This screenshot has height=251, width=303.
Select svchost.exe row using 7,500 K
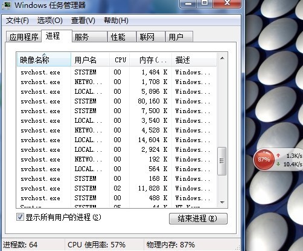pos(116,111)
